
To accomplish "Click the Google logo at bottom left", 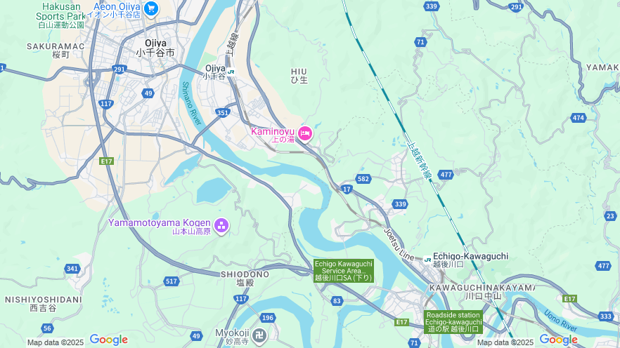I will (x=108, y=340).
